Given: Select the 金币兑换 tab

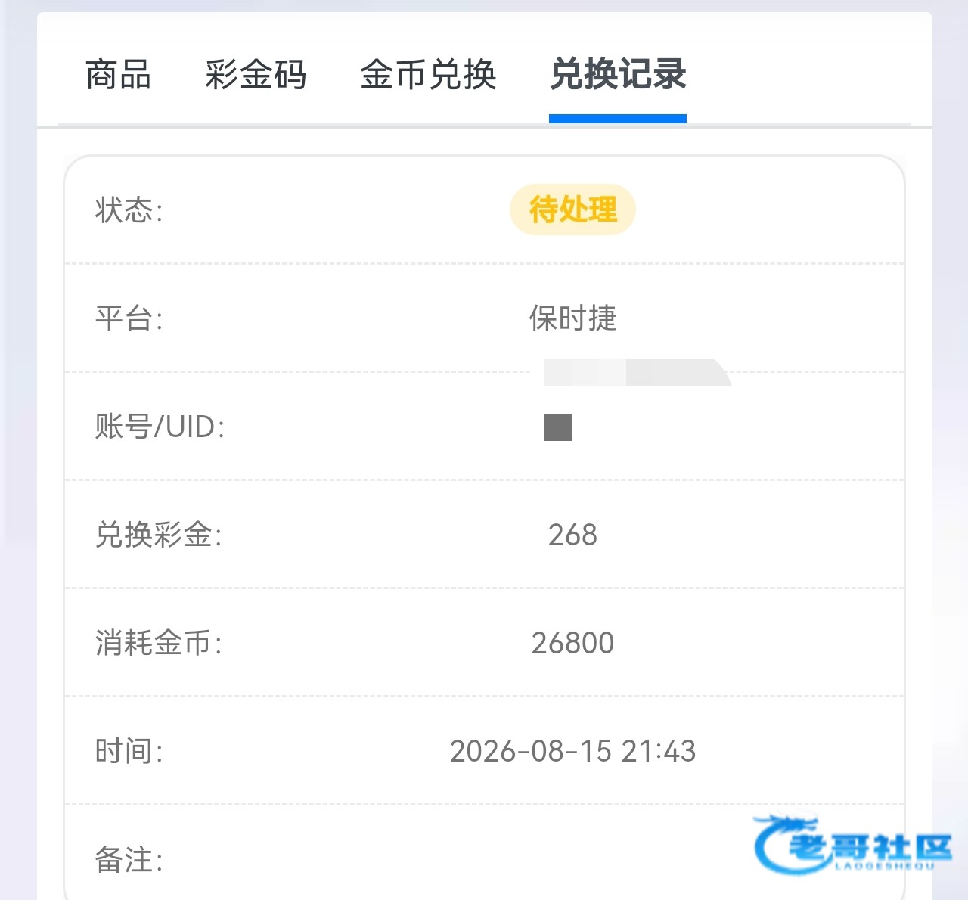Looking at the screenshot, I should point(428,75).
